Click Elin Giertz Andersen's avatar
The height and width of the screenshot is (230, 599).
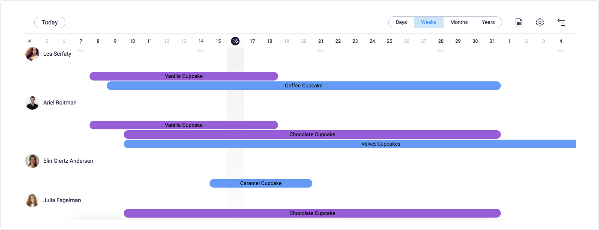33,161
